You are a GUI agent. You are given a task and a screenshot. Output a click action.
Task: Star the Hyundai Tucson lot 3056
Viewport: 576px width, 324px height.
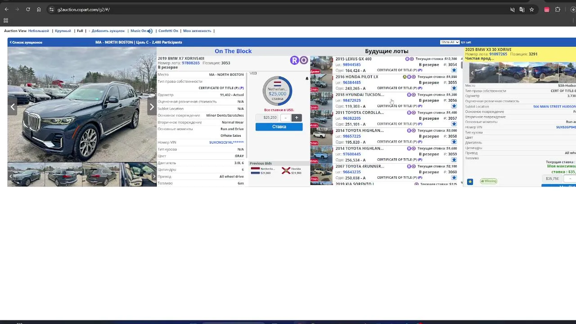pyautogui.click(x=454, y=106)
